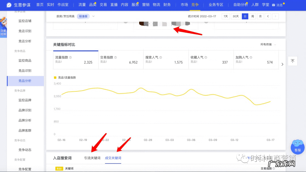Switch the date range to 30天
Screen dimensions: 306x172
[x=235, y=16]
